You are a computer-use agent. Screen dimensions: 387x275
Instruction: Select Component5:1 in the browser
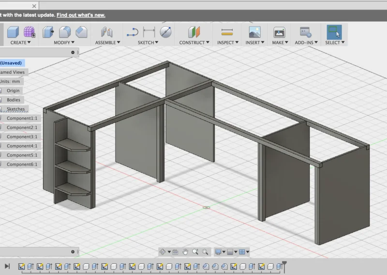(x=22, y=155)
